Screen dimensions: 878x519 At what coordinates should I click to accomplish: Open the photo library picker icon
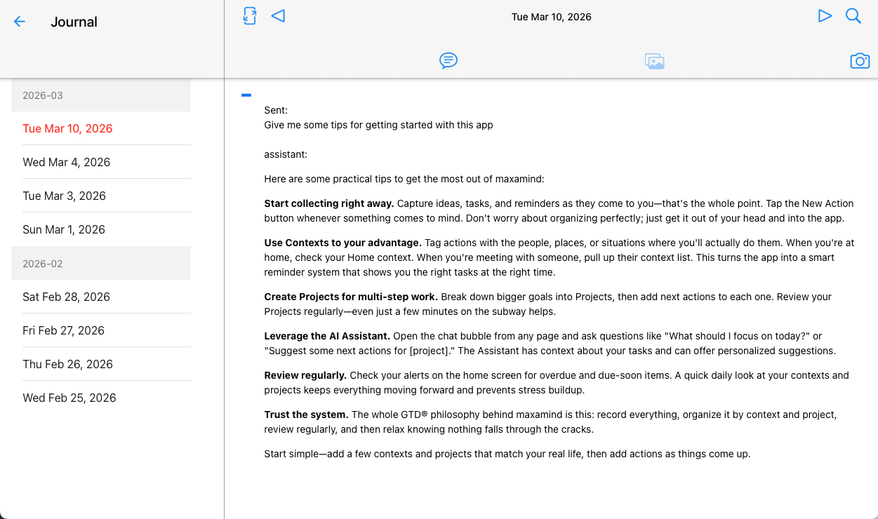tap(654, 60)
